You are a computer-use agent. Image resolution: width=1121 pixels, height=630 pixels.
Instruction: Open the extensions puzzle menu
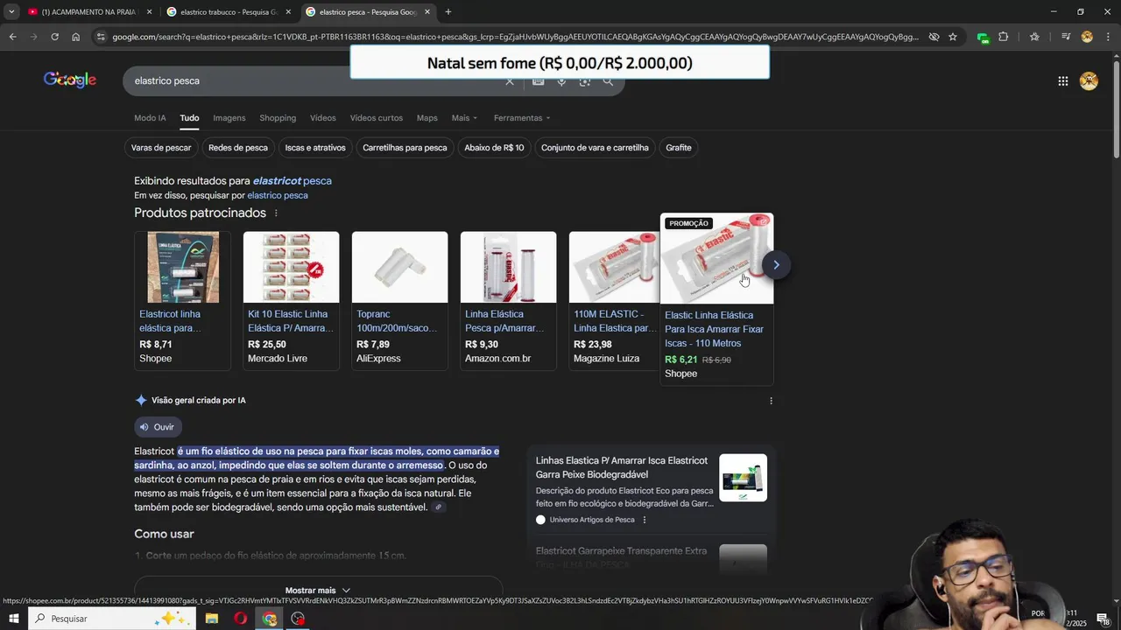(1004, 37)
